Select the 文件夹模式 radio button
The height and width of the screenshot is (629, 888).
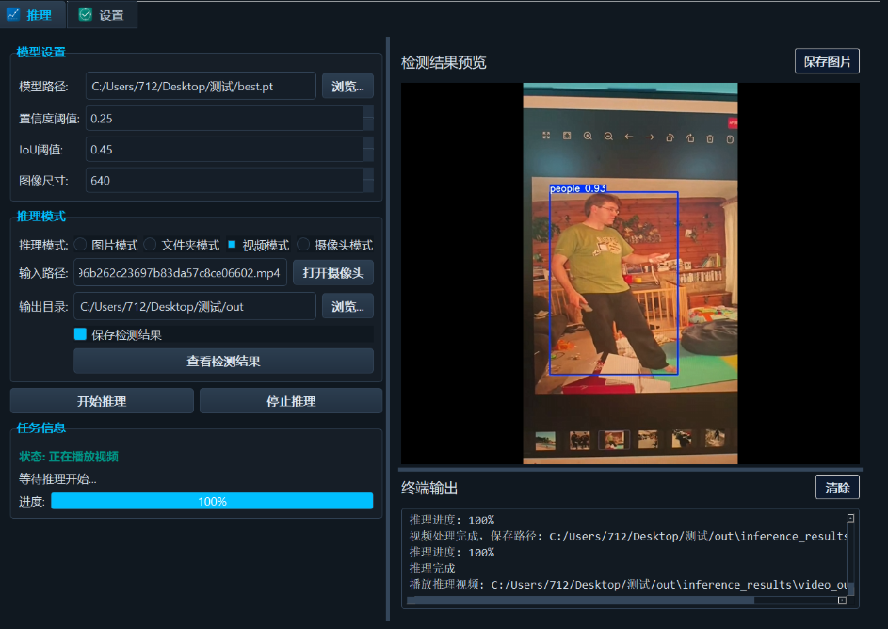(x=149, y=243)
